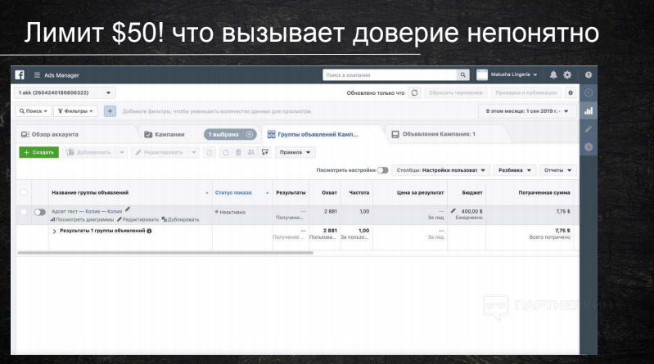Click the Редактировать link under ad set name

(138, 219)
